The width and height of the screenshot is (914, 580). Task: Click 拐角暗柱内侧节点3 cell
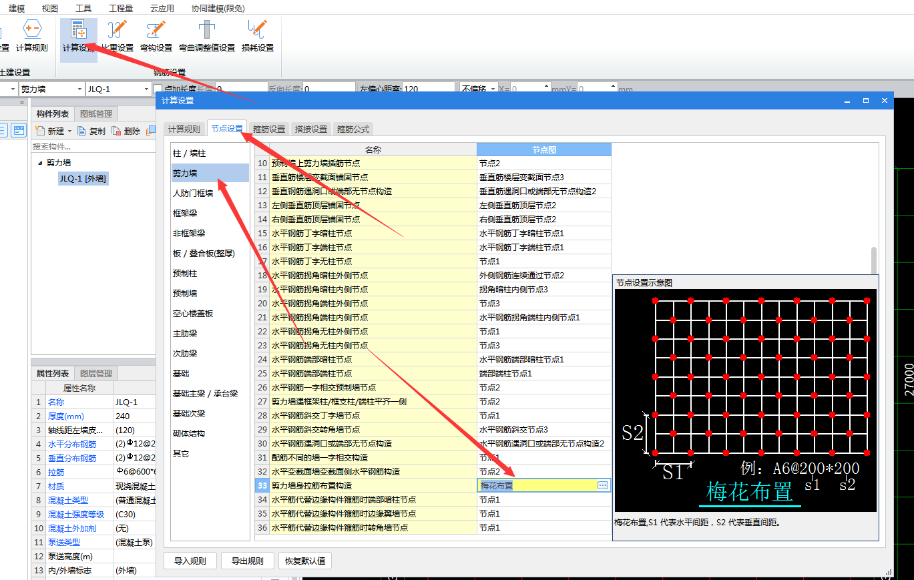(x=544, y=290)
